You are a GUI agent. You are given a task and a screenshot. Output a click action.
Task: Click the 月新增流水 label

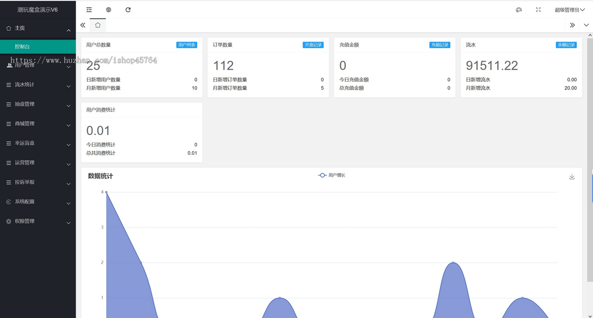coord(478,88)
